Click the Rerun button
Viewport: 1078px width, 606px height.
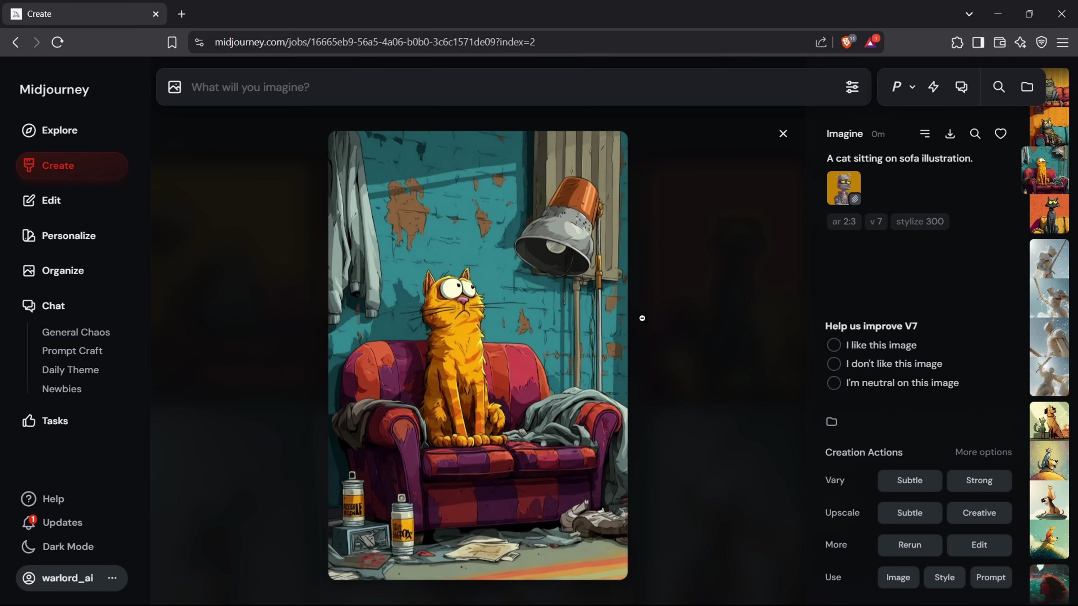pos(910,545)
